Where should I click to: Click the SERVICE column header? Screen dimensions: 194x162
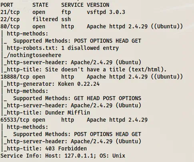tap(72, 5)
